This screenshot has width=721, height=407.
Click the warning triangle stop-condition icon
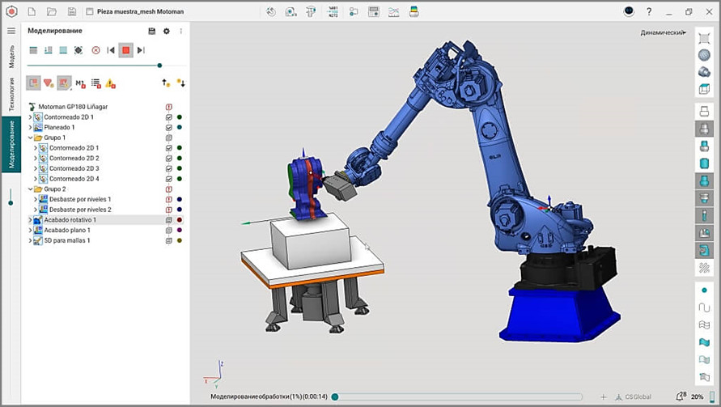110,83
